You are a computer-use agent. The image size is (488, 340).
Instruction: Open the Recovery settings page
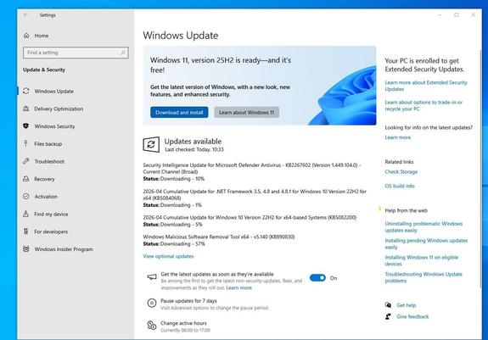[x=44, y=179]
